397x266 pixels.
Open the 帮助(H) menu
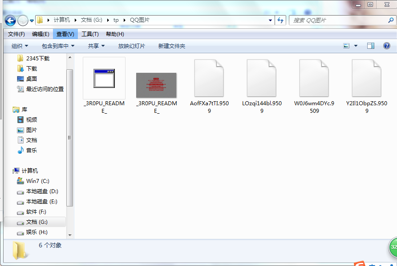click(x=115, y=34)
